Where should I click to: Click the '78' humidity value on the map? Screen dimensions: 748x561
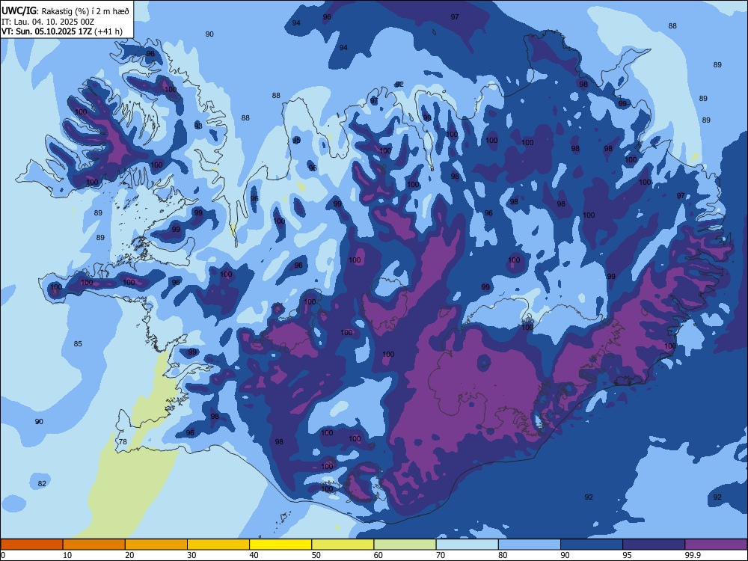123,442
